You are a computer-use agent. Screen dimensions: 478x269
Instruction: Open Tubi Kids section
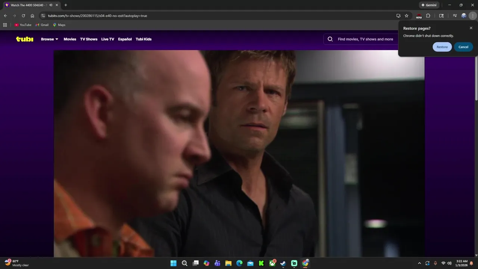click(x=143, y=39)
